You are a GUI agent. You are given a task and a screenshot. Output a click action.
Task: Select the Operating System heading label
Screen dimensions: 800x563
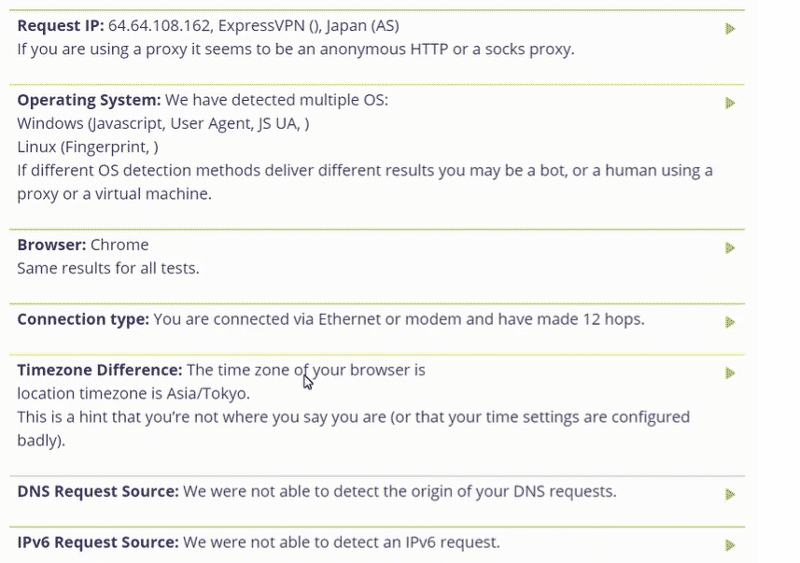(89, 101)
